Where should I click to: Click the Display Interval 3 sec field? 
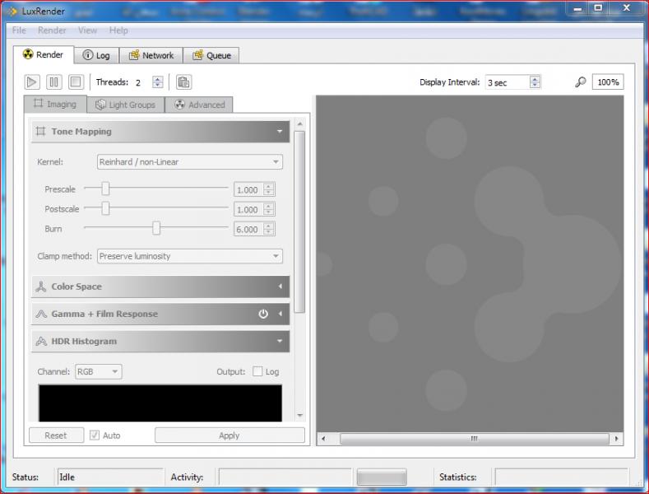(x=508, y=82)
